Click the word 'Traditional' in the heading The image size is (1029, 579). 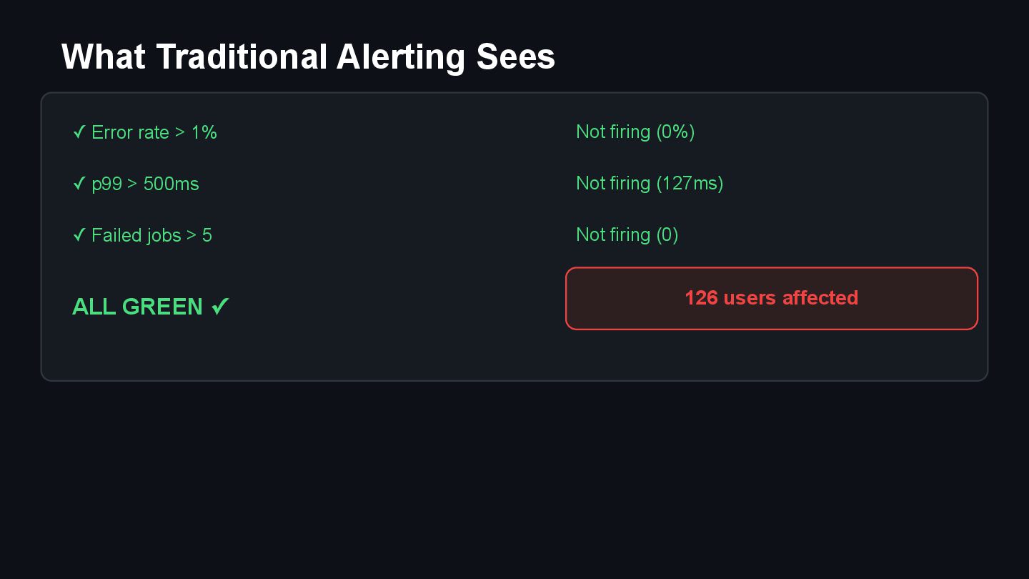pos(241,56)
